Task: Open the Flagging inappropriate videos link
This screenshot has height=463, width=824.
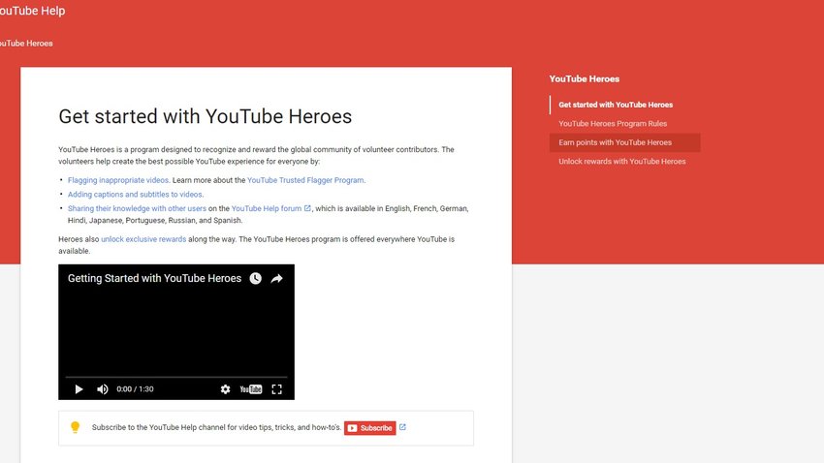Action: click(x=118, y=180)
